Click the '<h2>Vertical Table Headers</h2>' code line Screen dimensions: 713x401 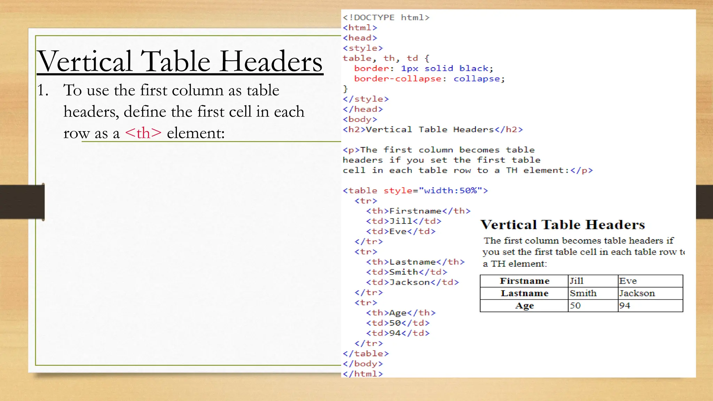point(433,129)
